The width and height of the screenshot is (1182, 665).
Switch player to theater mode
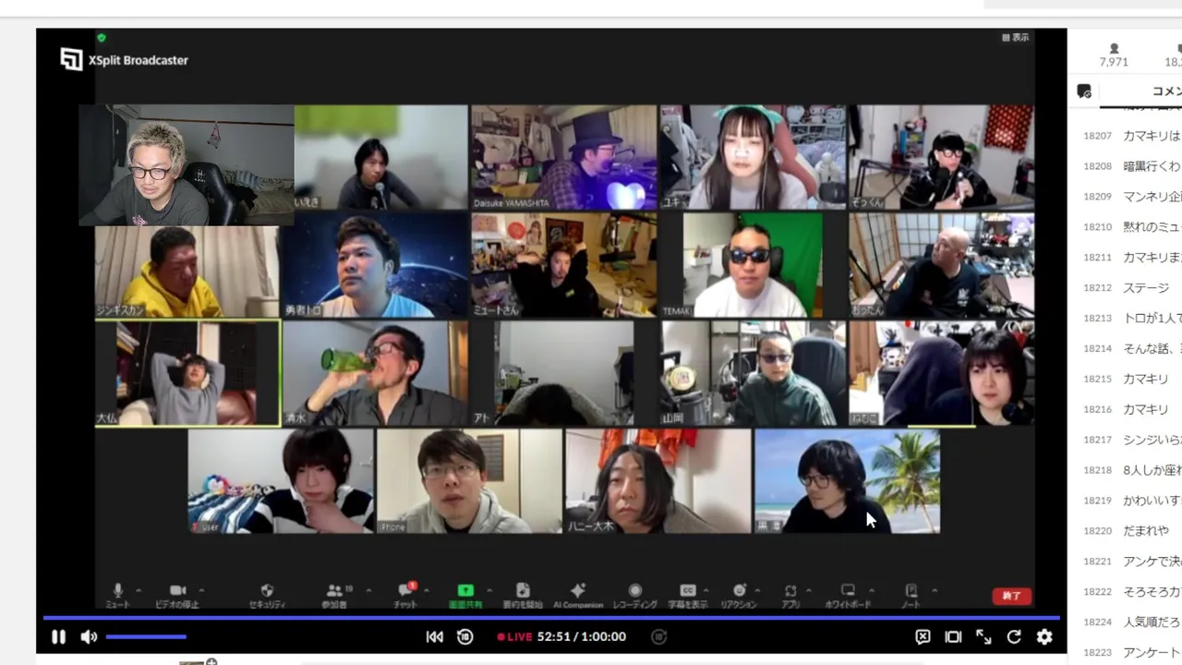953,636
